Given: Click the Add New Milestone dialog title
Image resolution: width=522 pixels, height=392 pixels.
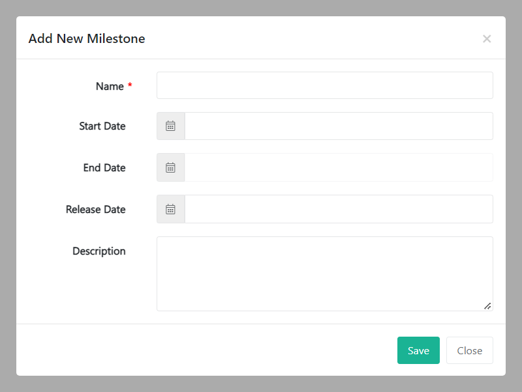Looking at the screenshot, I should (87, 39).
